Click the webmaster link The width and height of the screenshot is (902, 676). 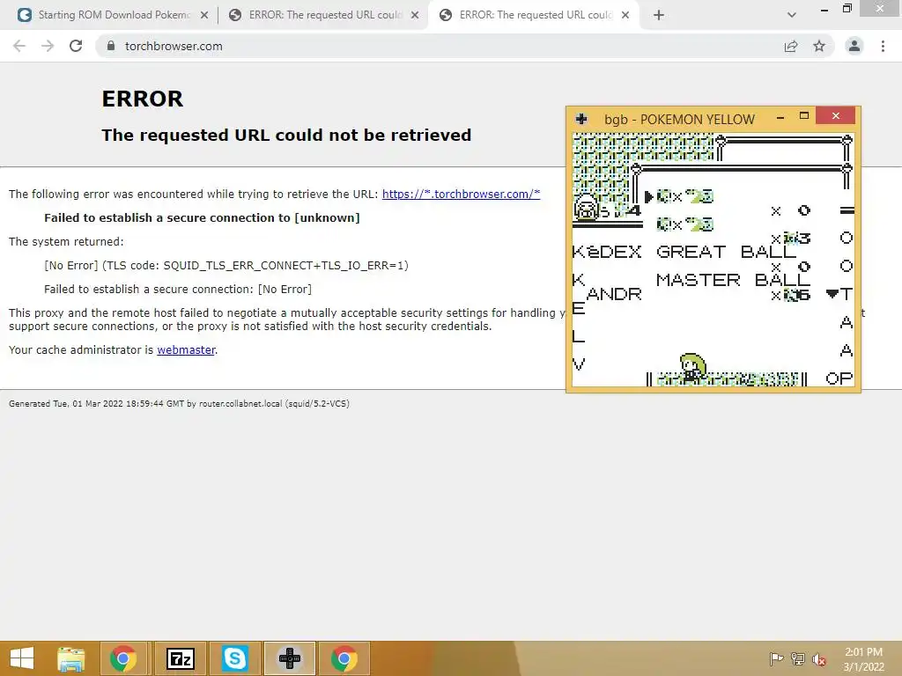[x=186, y=349]
